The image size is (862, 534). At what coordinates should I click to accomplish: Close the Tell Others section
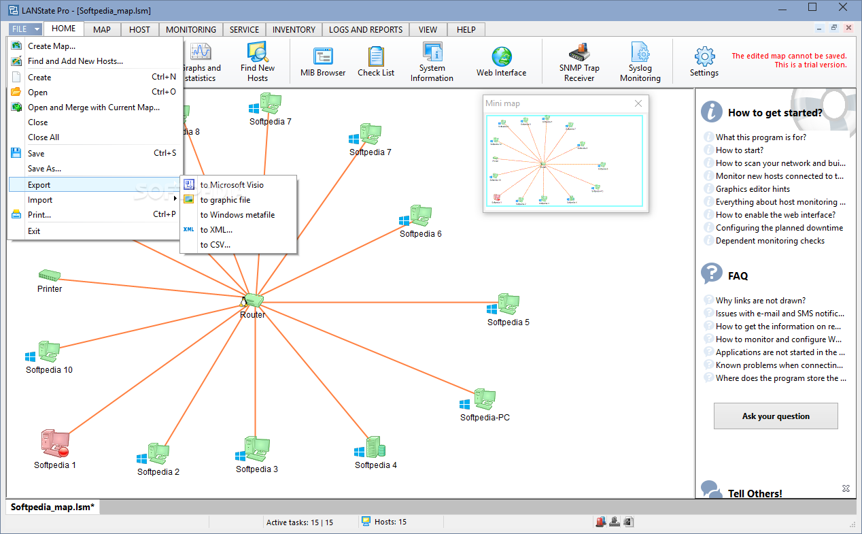point(846,488)
